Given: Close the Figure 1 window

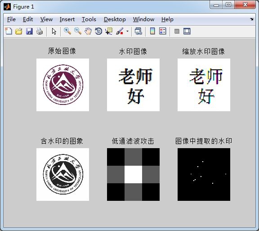Looking at the screenshot, I should (x=245, y=5).
